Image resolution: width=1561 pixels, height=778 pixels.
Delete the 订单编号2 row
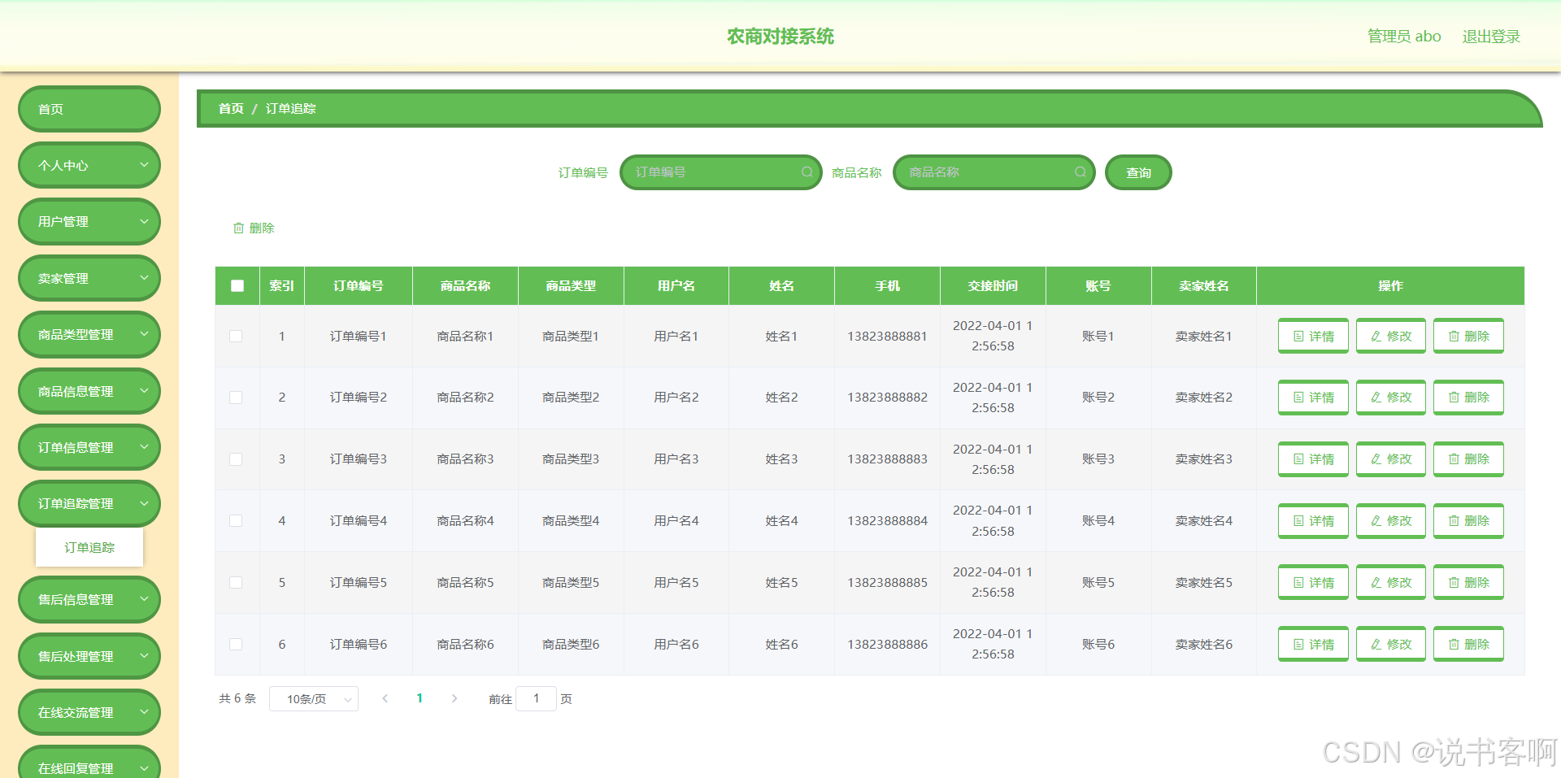click(1468, 398)
